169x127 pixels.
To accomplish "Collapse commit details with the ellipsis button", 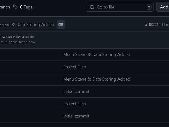I will pos(61,25).
